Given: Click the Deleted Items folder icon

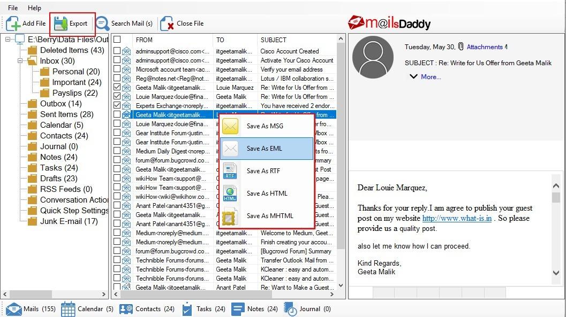Looking at the screenshot, I should point(33,50).
